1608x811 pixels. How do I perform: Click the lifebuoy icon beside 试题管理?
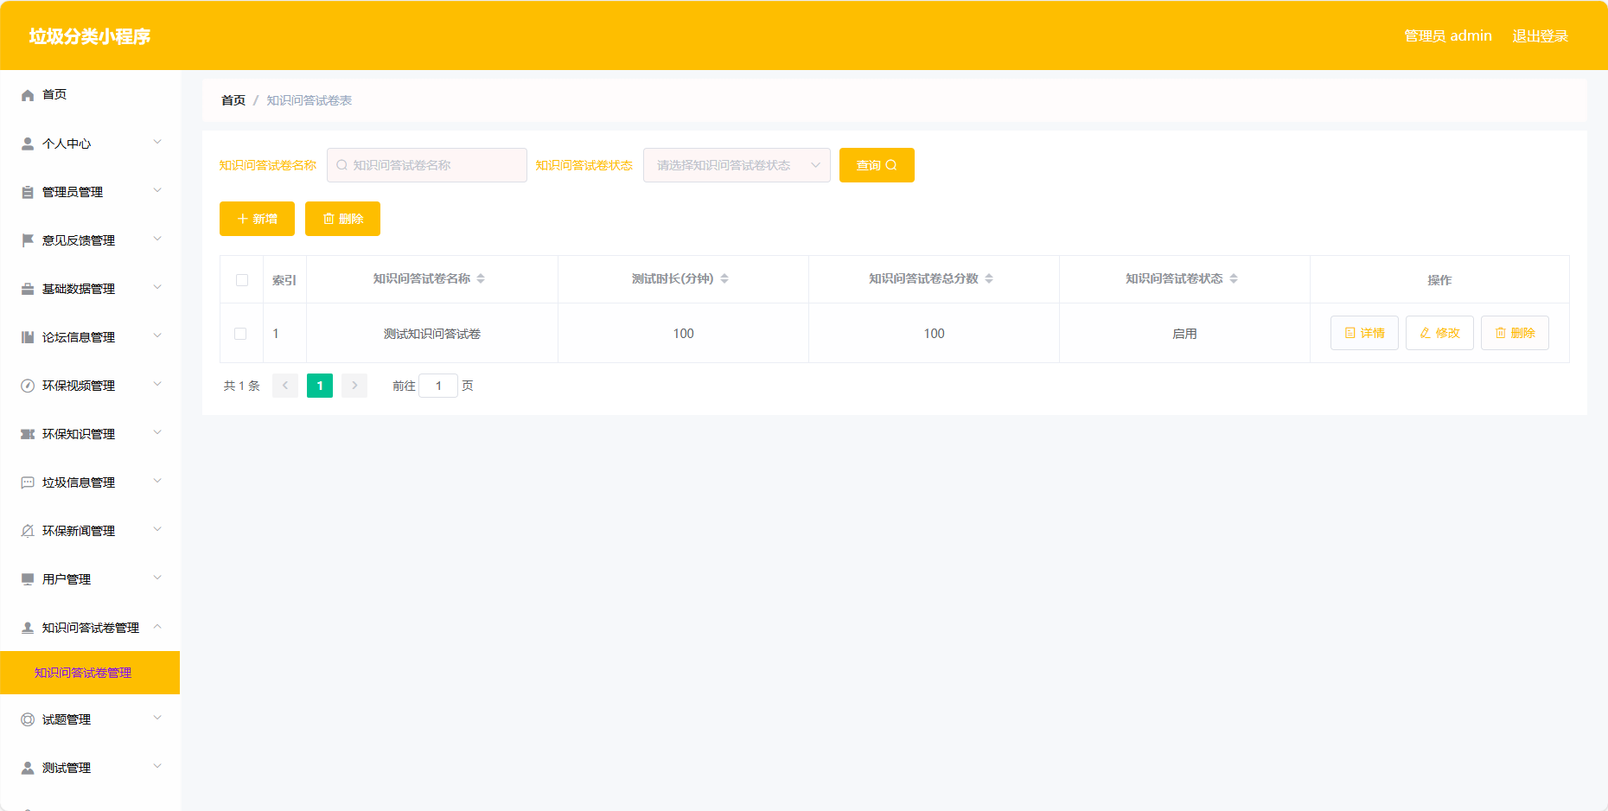tap(28, 719)
